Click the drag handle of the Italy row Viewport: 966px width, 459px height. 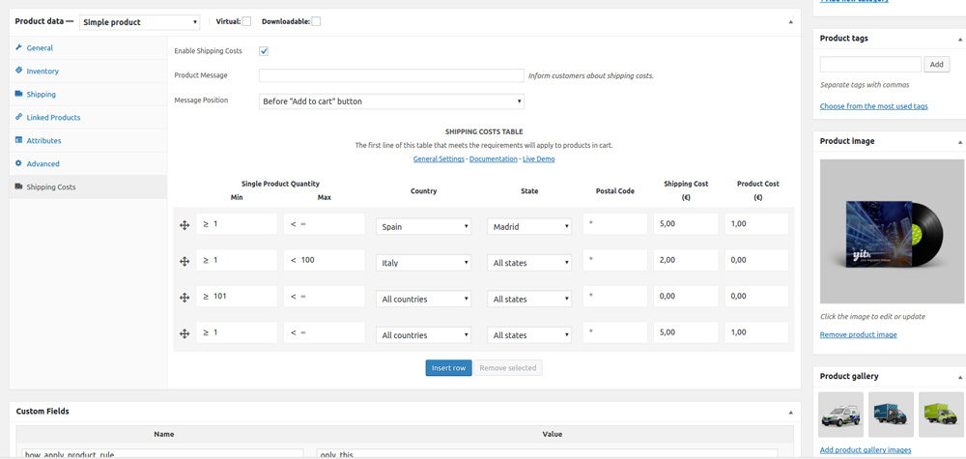185,261
